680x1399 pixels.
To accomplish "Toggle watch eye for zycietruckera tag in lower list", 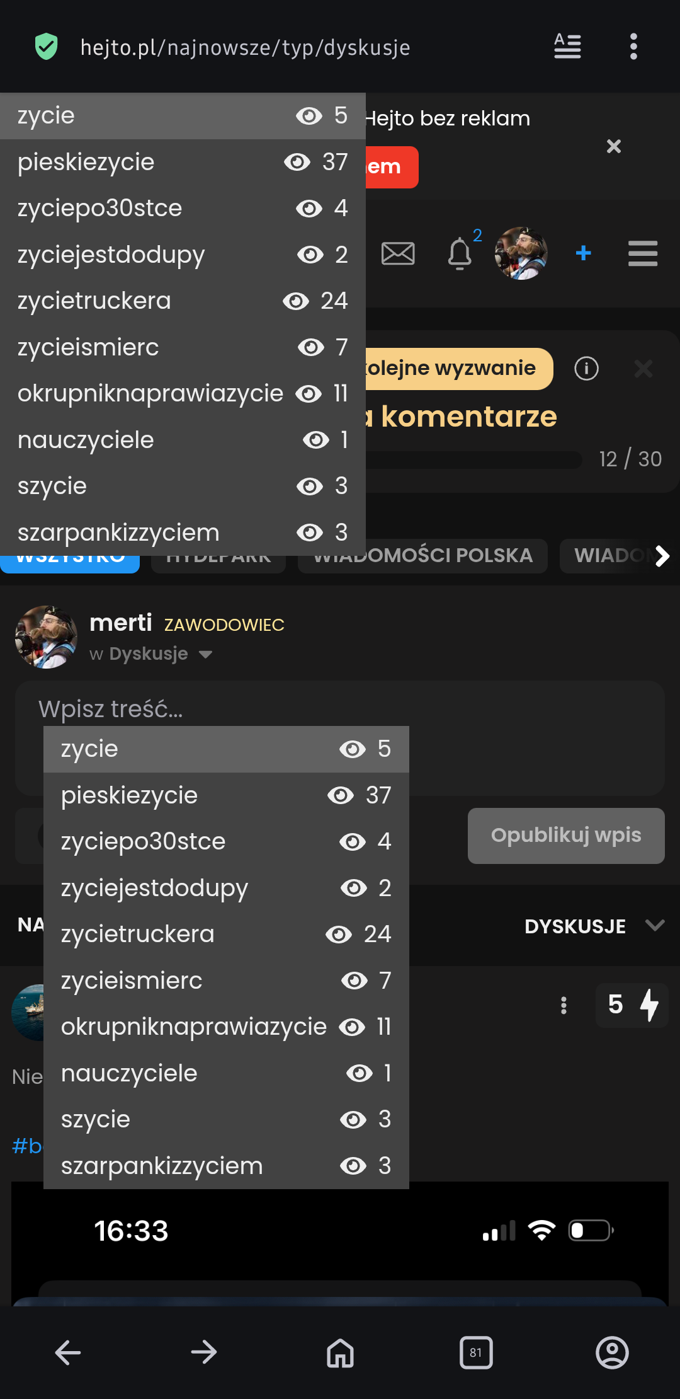I will [x=339, y=934].
